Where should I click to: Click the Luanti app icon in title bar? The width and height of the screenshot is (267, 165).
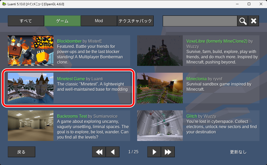click(x=4, y=4)
